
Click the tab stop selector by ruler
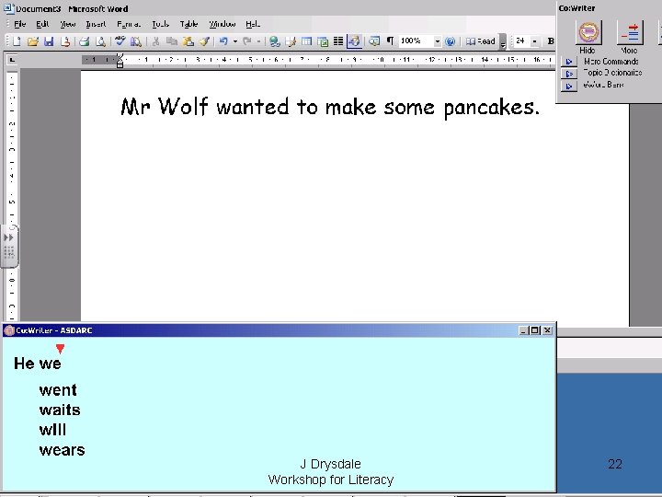pos(12,60)
